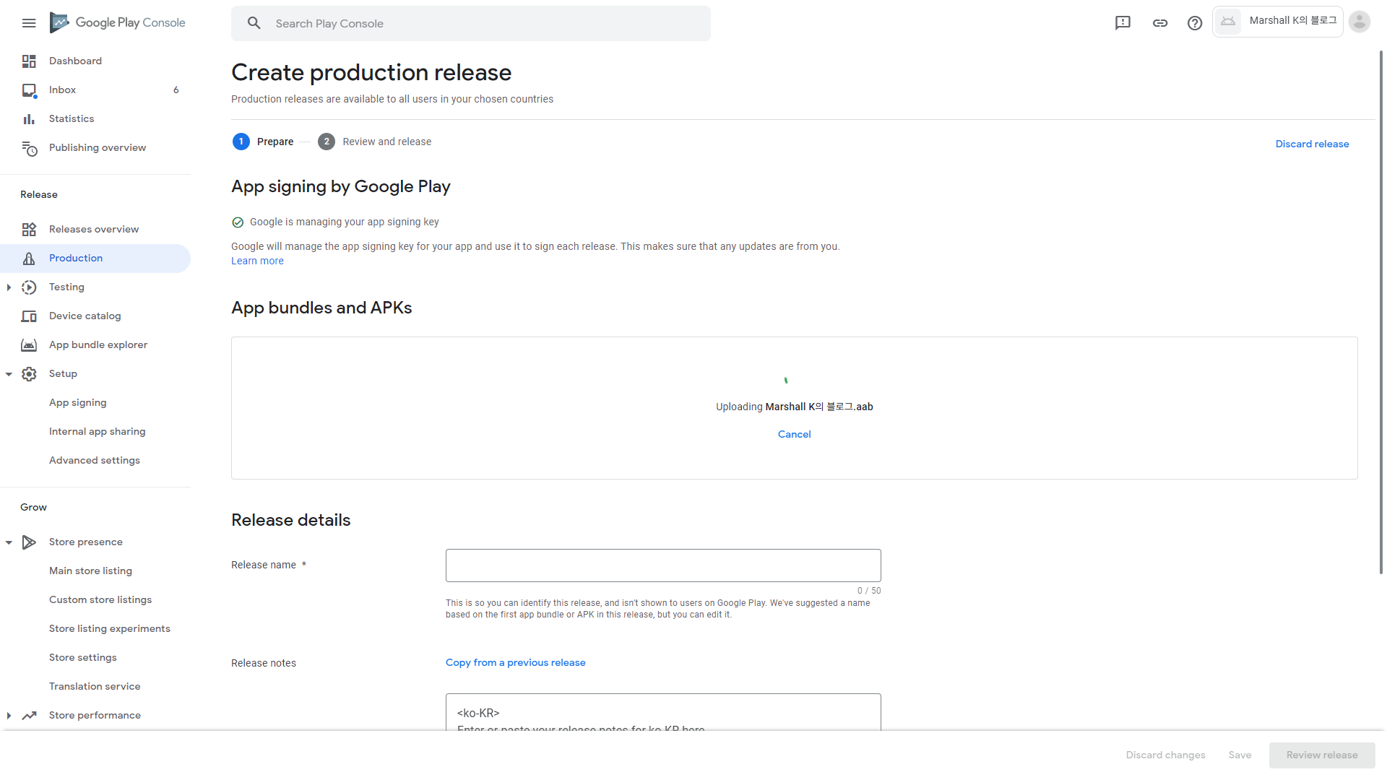Screen dimensions: 1387x780
Task: Cancel the app bundle upload
Action: 794,434
